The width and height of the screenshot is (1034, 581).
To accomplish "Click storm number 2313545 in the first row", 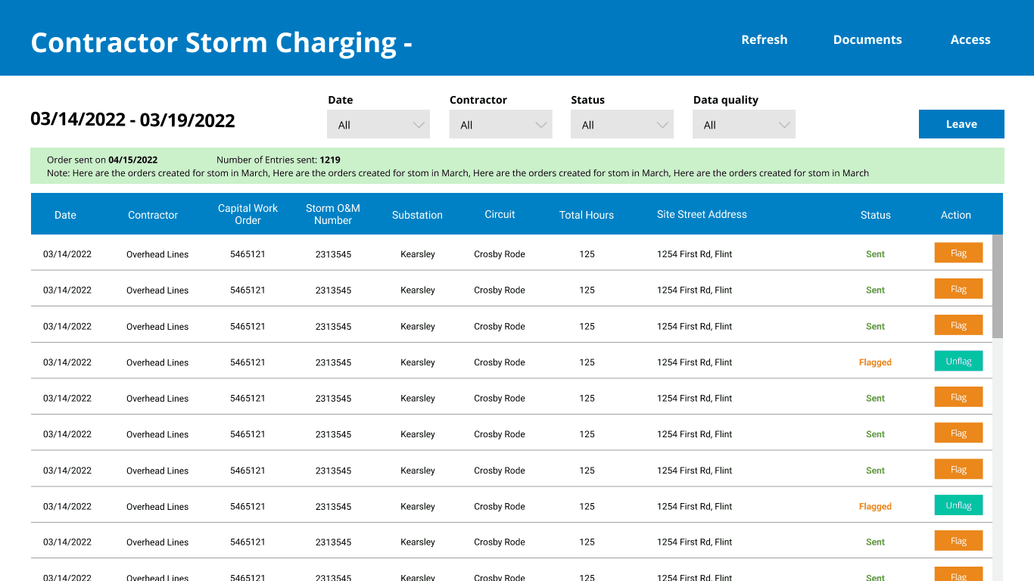I will pos(333,254).
